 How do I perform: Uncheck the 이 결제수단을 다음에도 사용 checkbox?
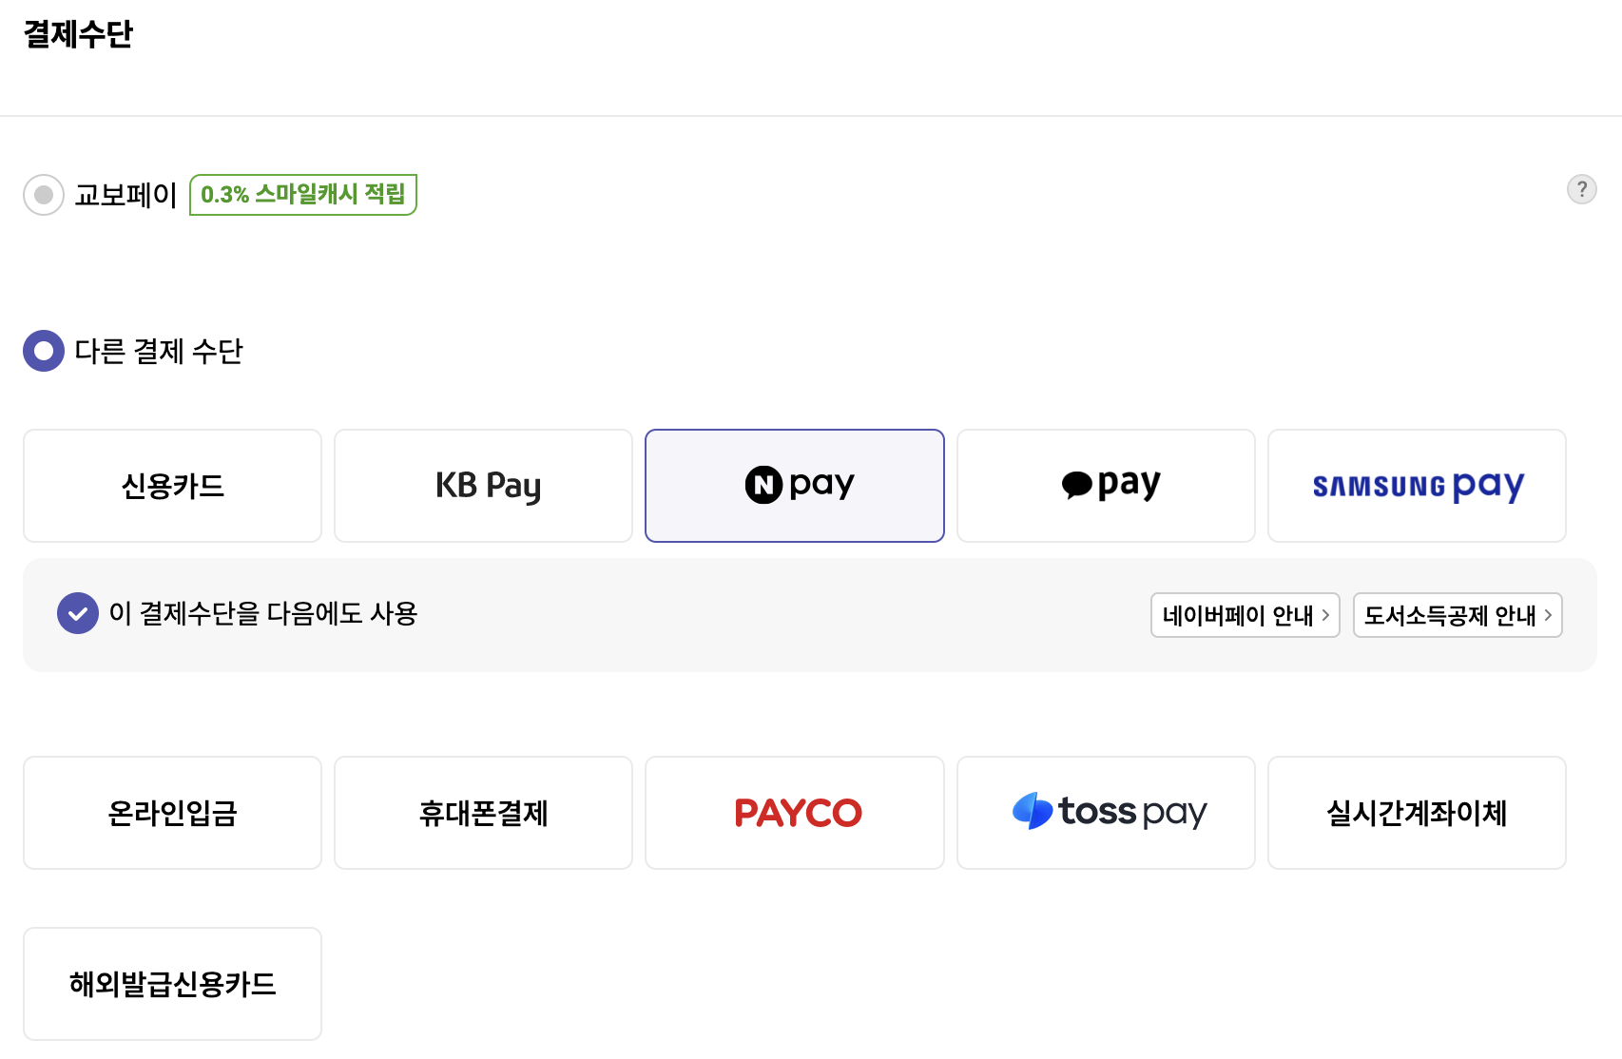[x=78, y=614]
